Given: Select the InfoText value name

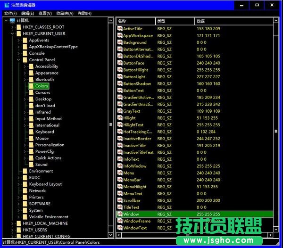Looking at the screenshot, I should (131, 159).
